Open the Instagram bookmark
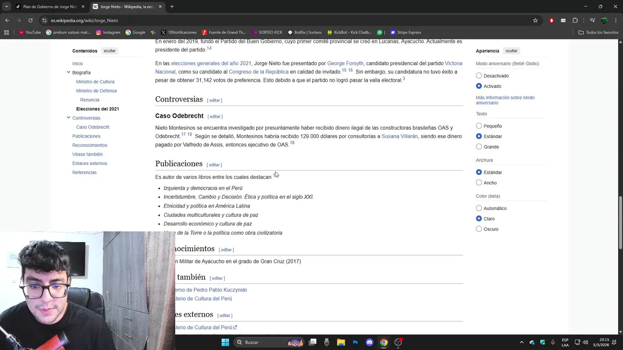 click(108, 33)
